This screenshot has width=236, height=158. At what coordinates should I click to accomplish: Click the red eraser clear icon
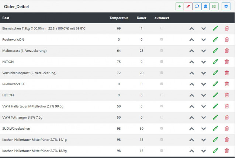pyautogui.click(x=188, y=6)
